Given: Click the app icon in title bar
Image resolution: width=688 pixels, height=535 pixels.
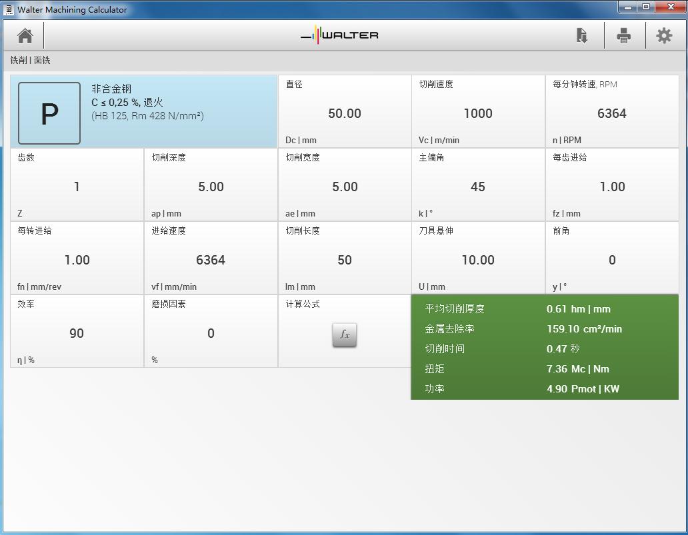Looking at the screenshot, I should 9,9.
